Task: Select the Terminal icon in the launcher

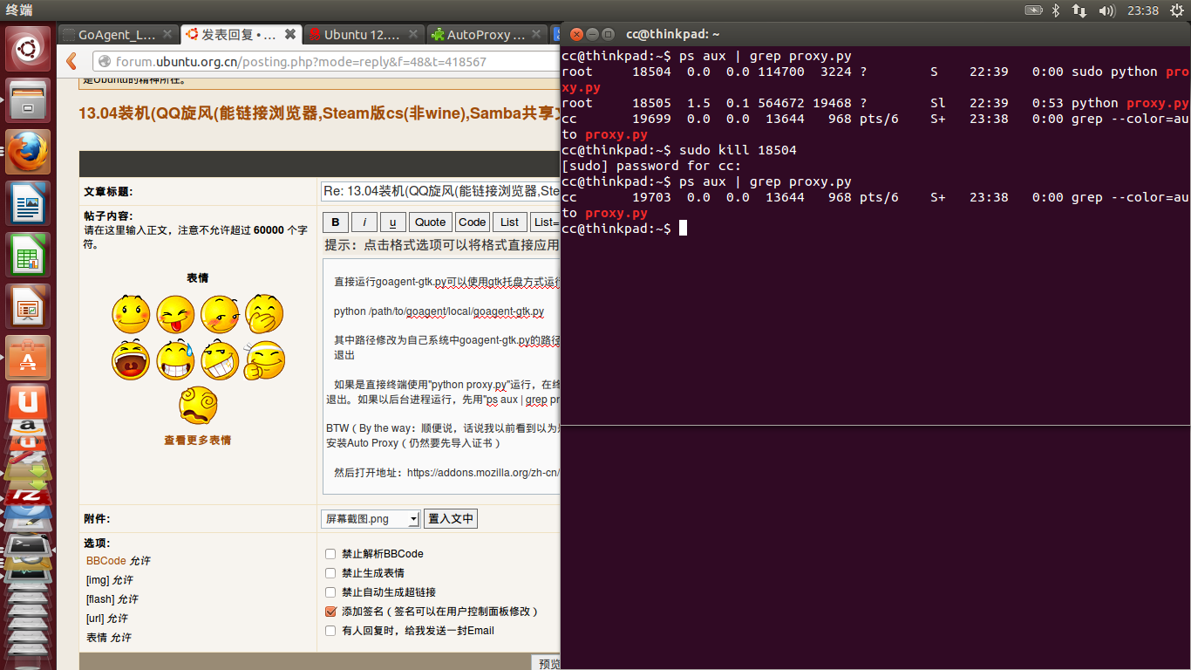Action: point(29,546)
